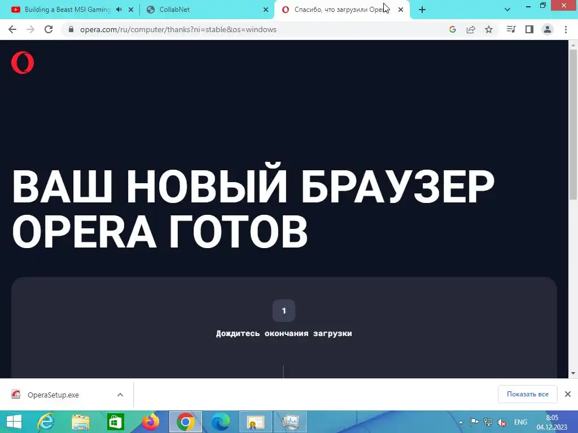Select the Спасибо, что загрузили Opera tab

point(339,10)
